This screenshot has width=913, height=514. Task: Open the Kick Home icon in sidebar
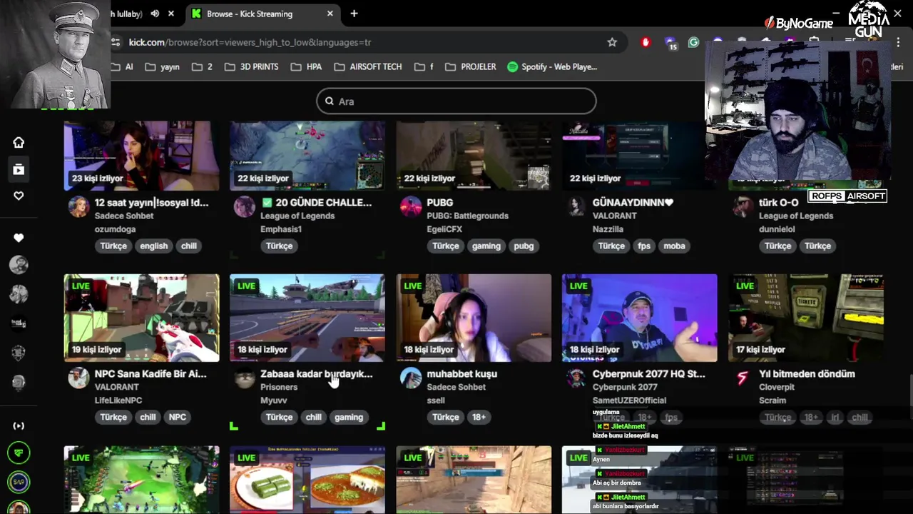coord(19,142)
